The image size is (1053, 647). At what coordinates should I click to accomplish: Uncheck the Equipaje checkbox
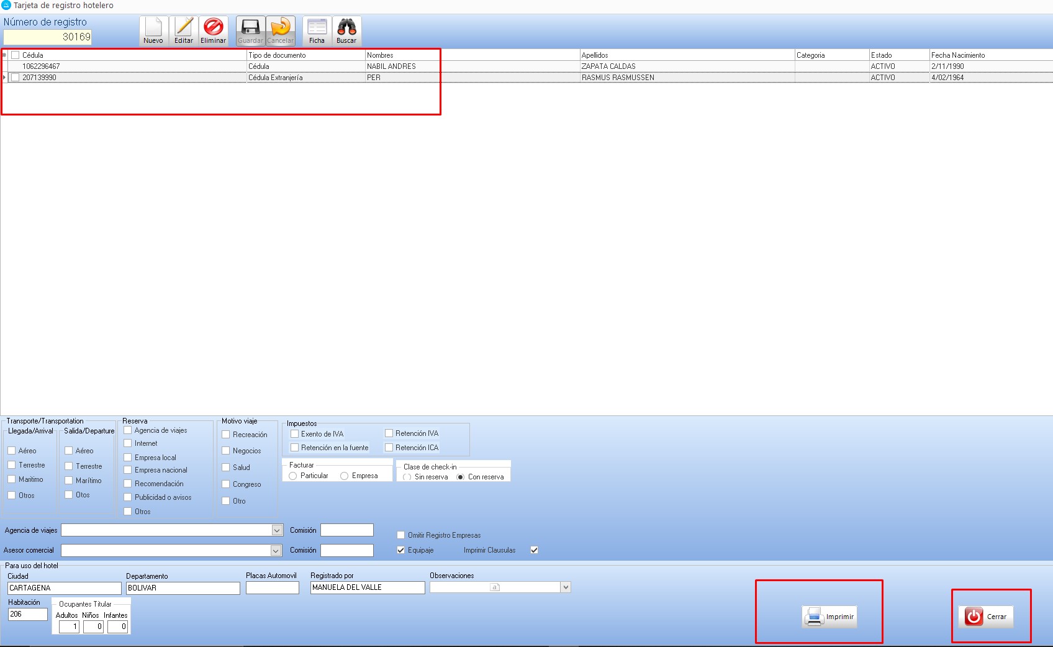point(401,550)
